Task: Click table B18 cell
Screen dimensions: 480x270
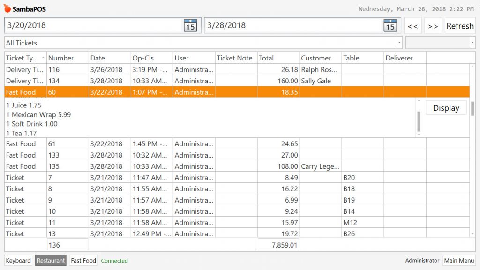Action: coord(363,188)
